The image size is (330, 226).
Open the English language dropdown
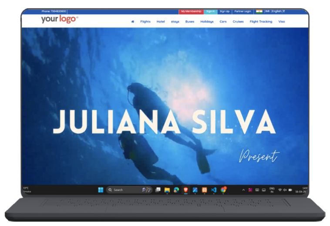[277, 11]
